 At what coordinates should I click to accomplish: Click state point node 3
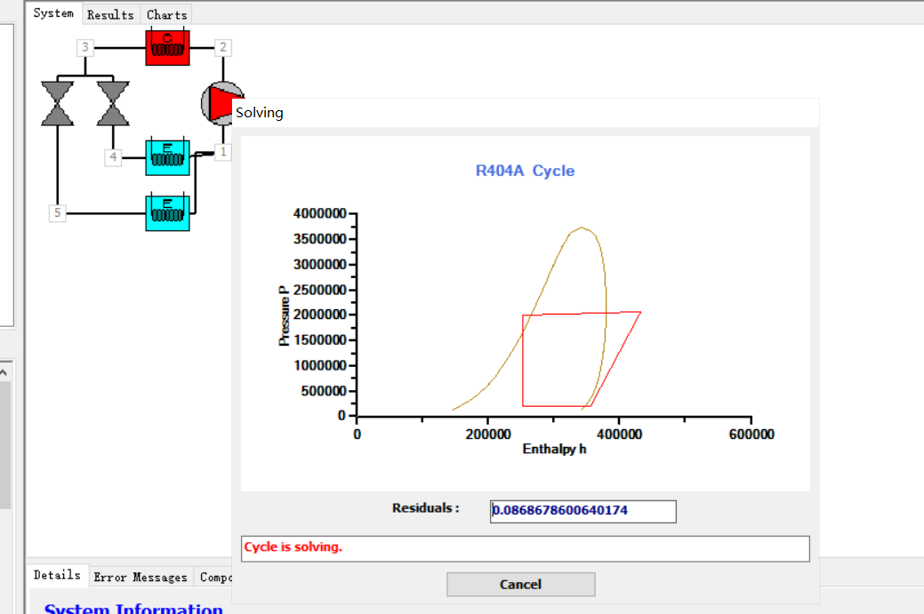[84, 47]
